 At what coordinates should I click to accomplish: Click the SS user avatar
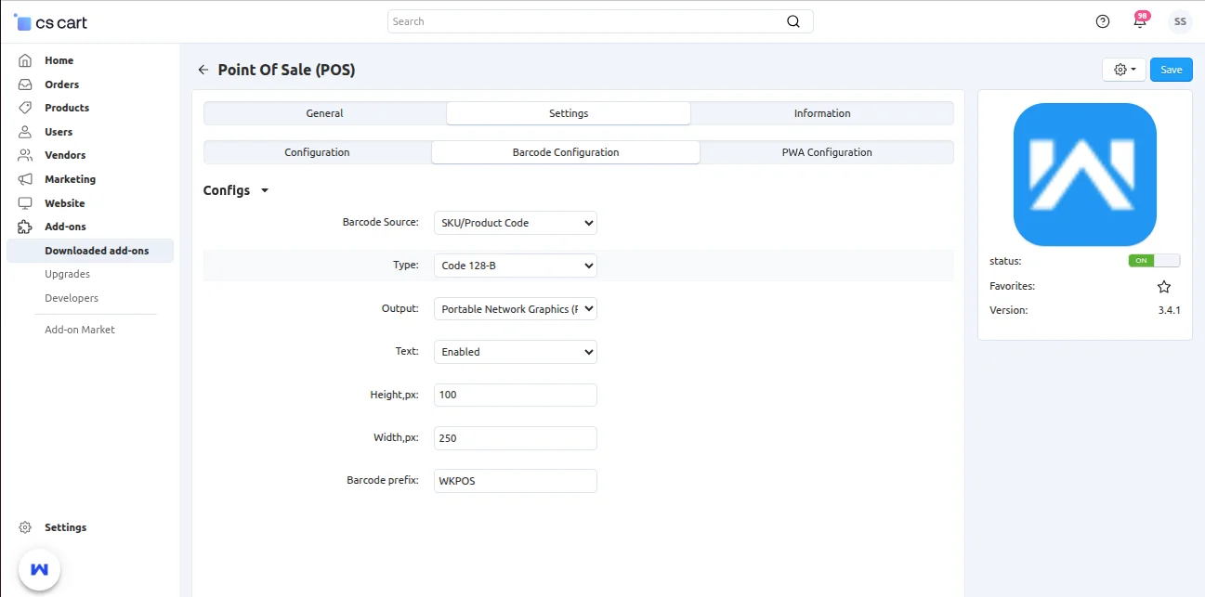coord(1180,21)
